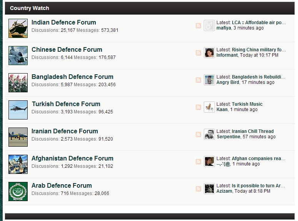Image resolution: width=298 pixels, height=221 pixels.
Task: Click RSS icon for Afghanistan Defence Forum
Action: pos(198,162)
